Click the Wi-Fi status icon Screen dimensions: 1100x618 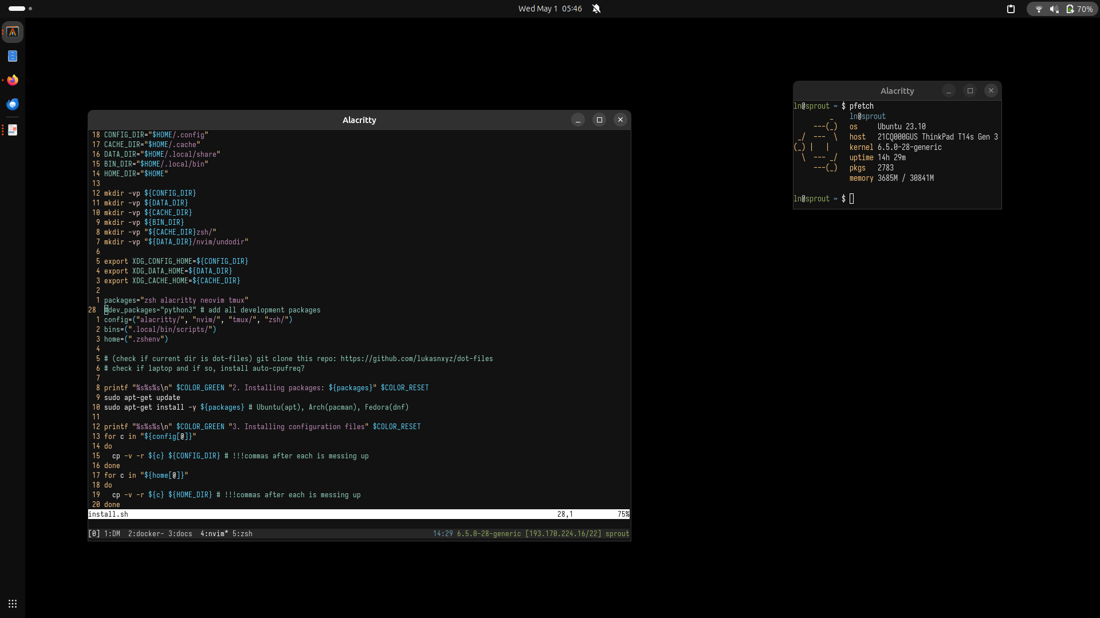pos(1039,9)
